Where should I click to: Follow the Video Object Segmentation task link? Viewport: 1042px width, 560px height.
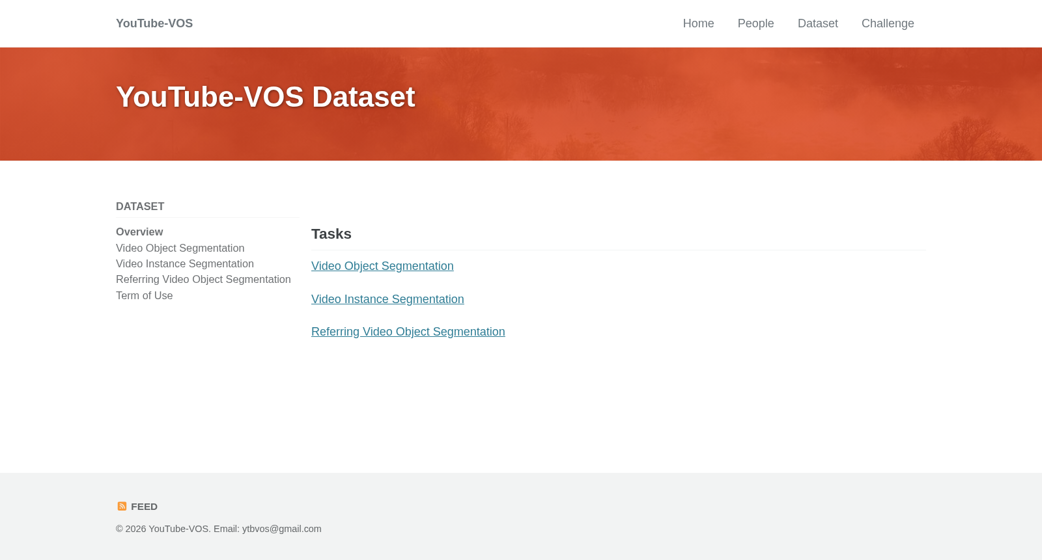(382, 266)
